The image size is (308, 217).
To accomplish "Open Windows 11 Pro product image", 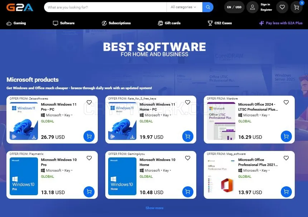I will click(x=24, y=121).
